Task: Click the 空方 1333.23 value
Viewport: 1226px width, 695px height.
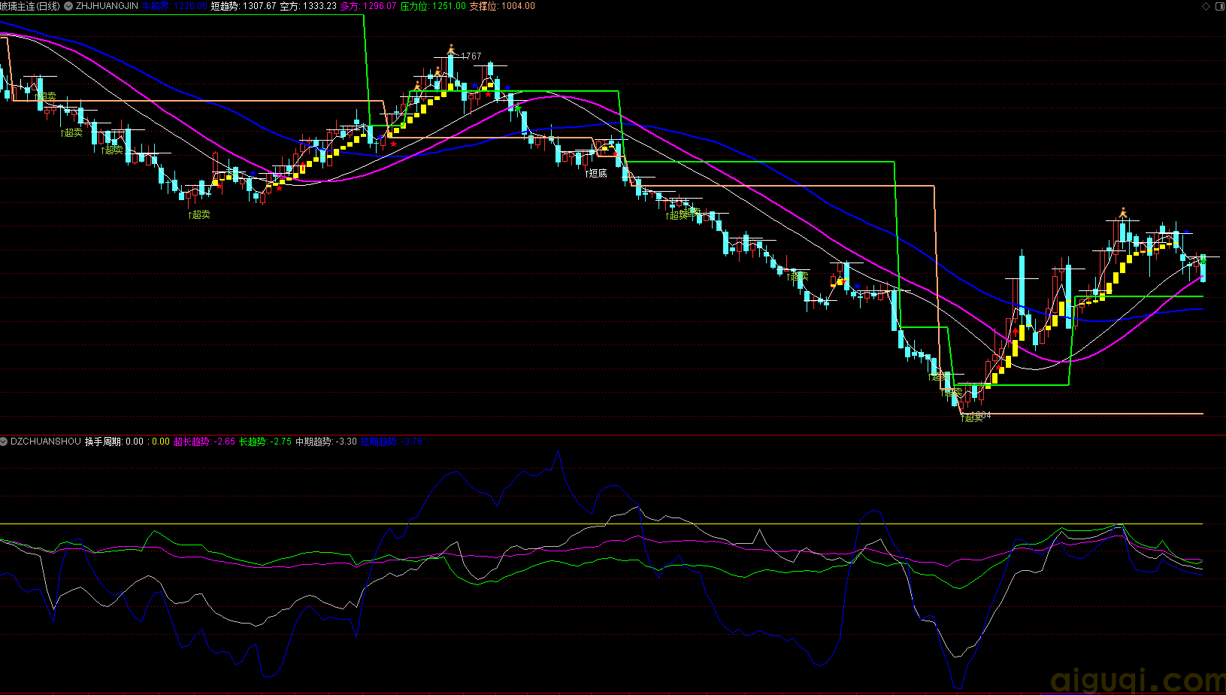Action: [308, 6]
